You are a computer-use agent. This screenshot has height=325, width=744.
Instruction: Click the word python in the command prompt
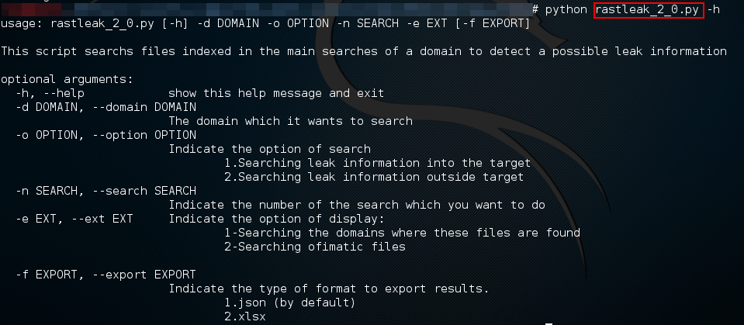566,10
